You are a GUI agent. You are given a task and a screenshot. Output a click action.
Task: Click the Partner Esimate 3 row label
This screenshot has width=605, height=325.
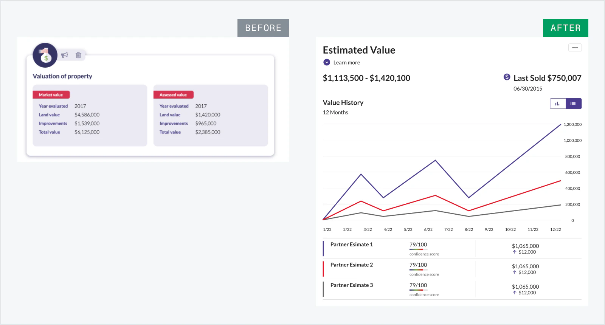[352, 285]
